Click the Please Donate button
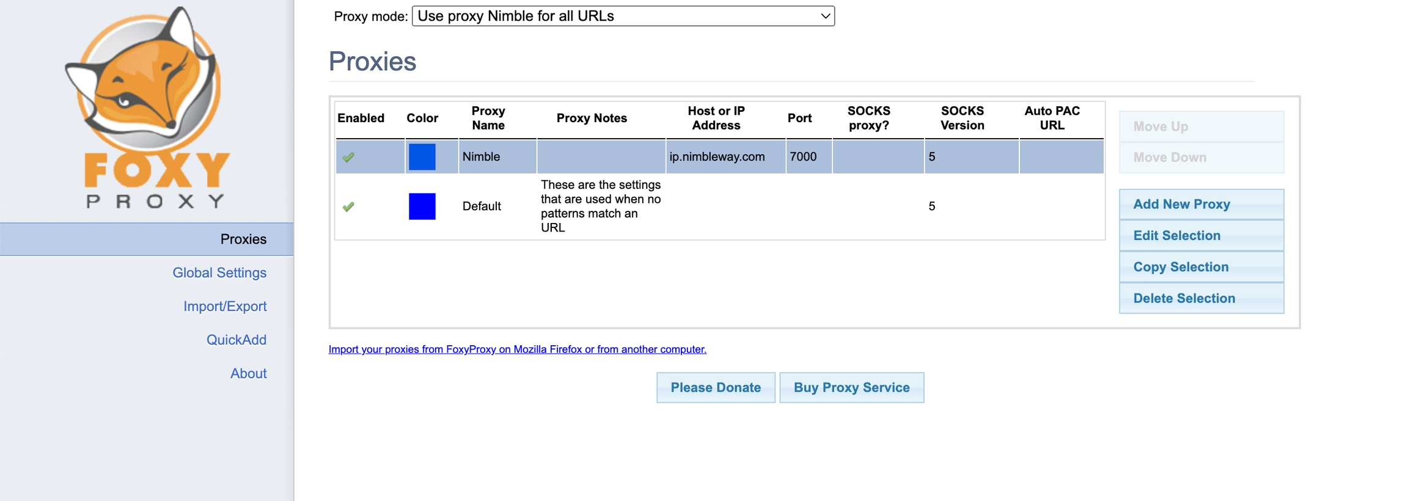This screenshot has height=501, width=1408. pyautogui.click(x=716, y=387)
